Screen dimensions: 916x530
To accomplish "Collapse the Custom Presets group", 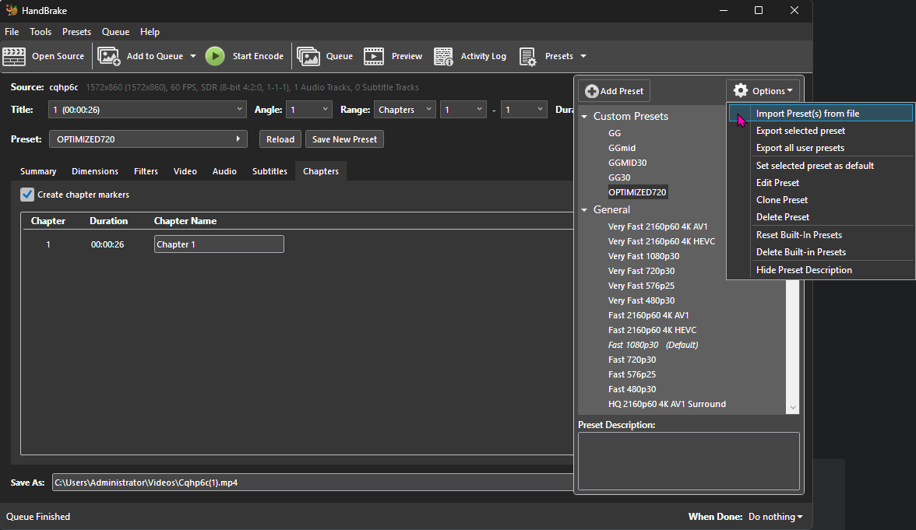I will pos(584,116).
